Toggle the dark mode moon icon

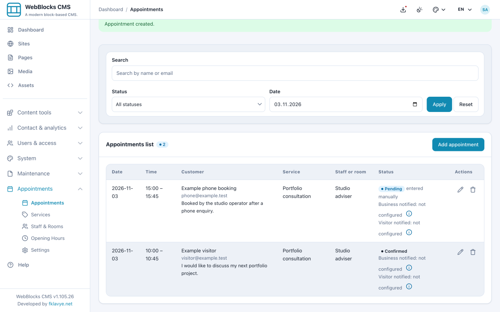[420, 10]
